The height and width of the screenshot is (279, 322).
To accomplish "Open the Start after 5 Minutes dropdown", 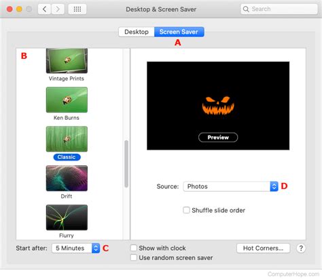I will coord(75,248).
